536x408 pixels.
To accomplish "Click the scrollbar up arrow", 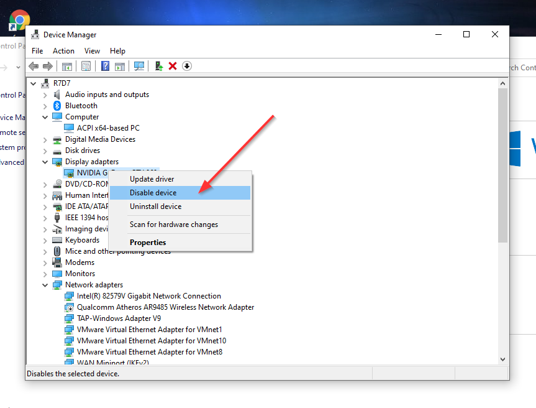I will 502,83.
